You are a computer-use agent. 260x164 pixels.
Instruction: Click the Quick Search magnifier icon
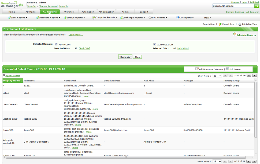tap(4, 75)
